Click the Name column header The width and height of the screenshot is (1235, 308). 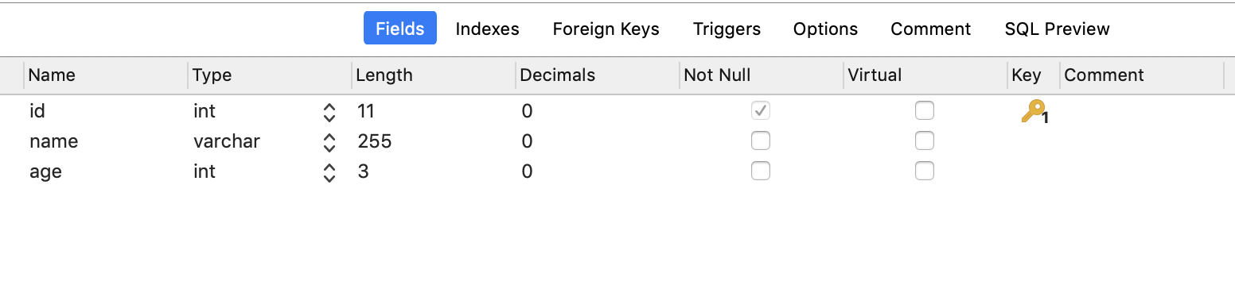(x=52, y=75)
